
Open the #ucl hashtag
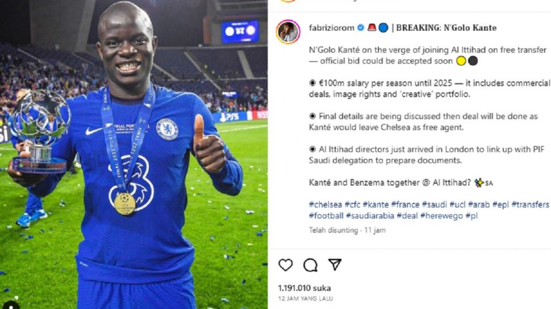pyautogui.click(x=457, y=205)
